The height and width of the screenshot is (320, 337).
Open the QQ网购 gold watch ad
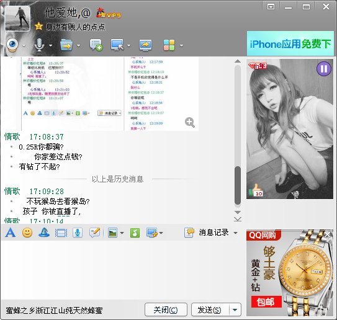[x=290, y=273]
